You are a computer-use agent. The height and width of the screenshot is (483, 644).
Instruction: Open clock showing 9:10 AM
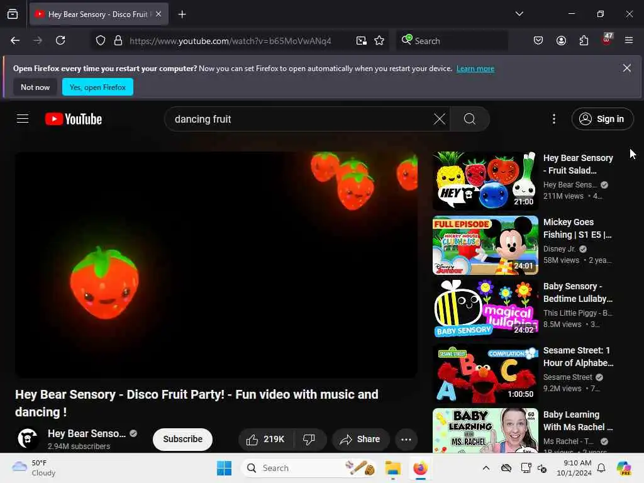[x=574, y=468]
